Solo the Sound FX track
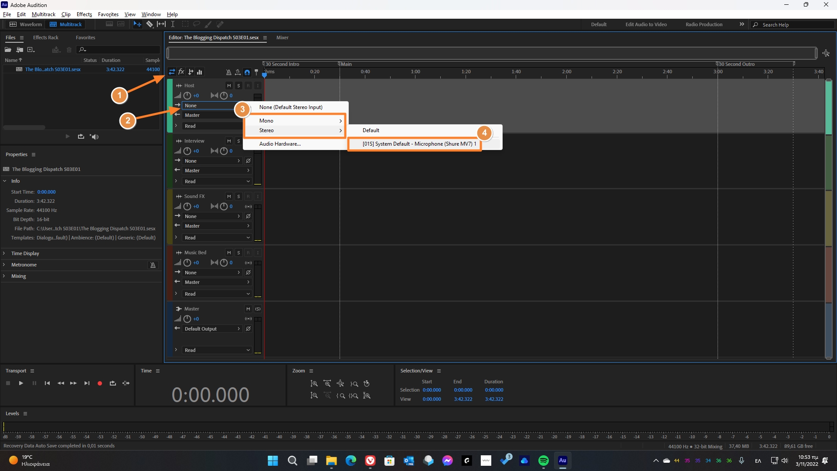This screenshot has height=471, width=837. [x=238, y=196]
